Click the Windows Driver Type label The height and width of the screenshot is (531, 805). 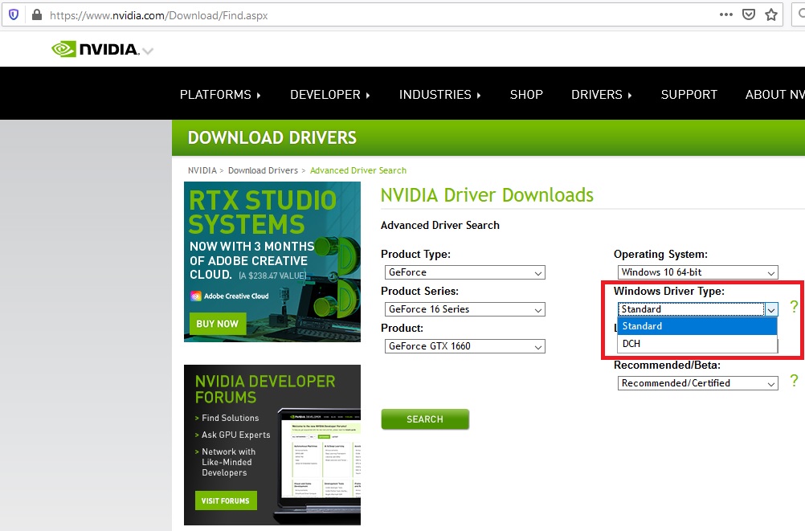pyautogui.click(x=669, y=291)
